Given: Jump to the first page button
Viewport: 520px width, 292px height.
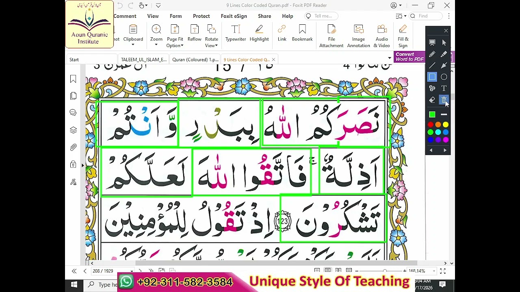Looking at the screenshot, I should (74, 271).
